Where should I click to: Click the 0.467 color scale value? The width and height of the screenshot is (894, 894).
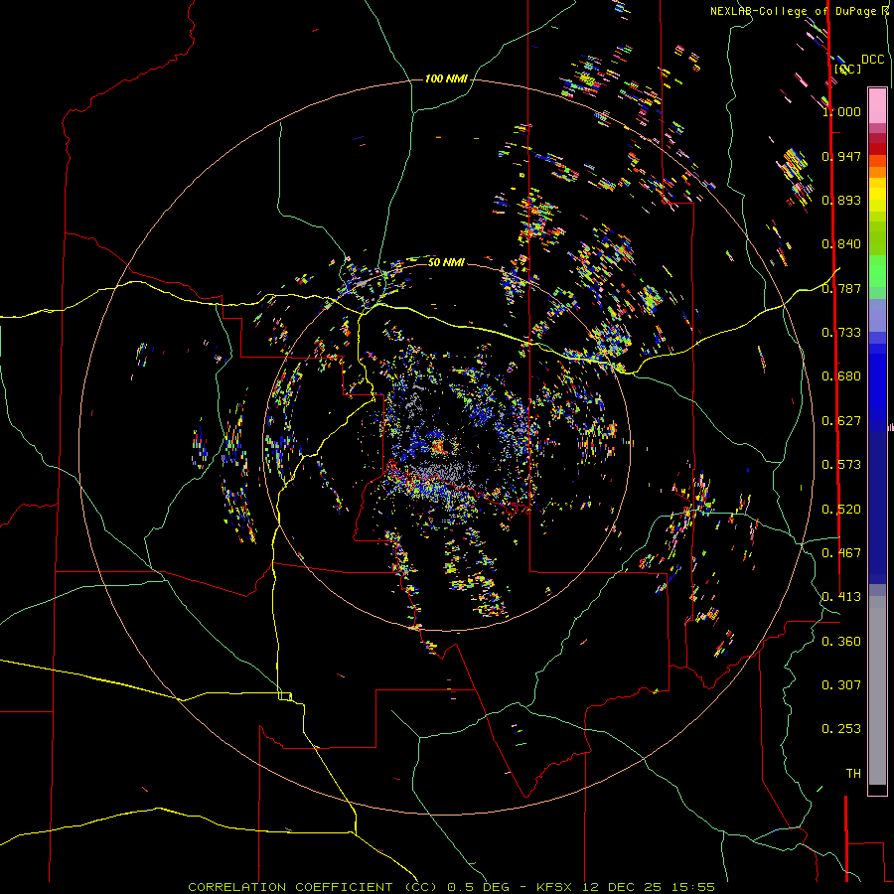(x=841, y=553)
